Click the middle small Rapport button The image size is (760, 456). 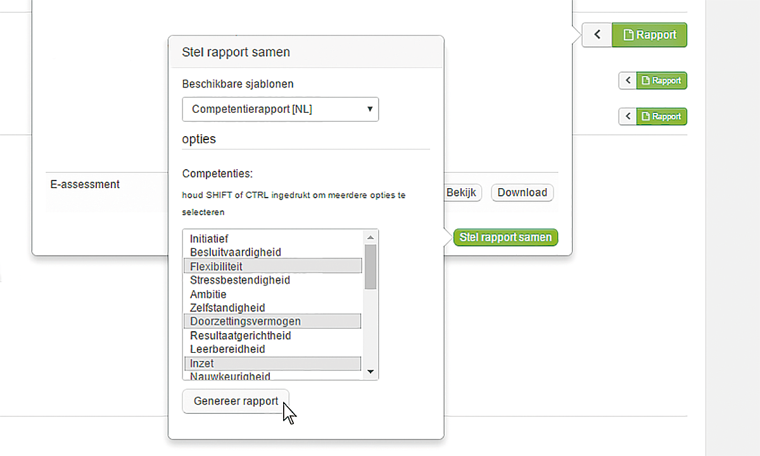pos(661,80)
